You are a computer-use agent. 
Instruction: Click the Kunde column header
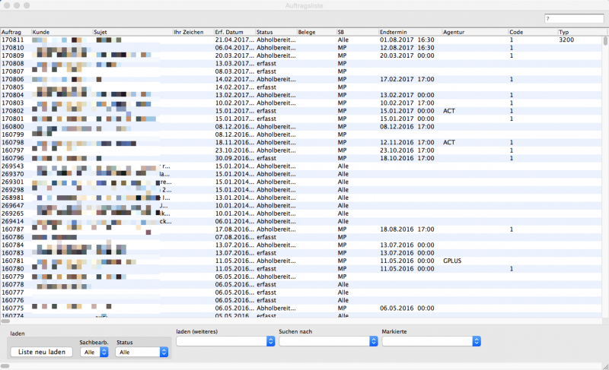point(60,32)
